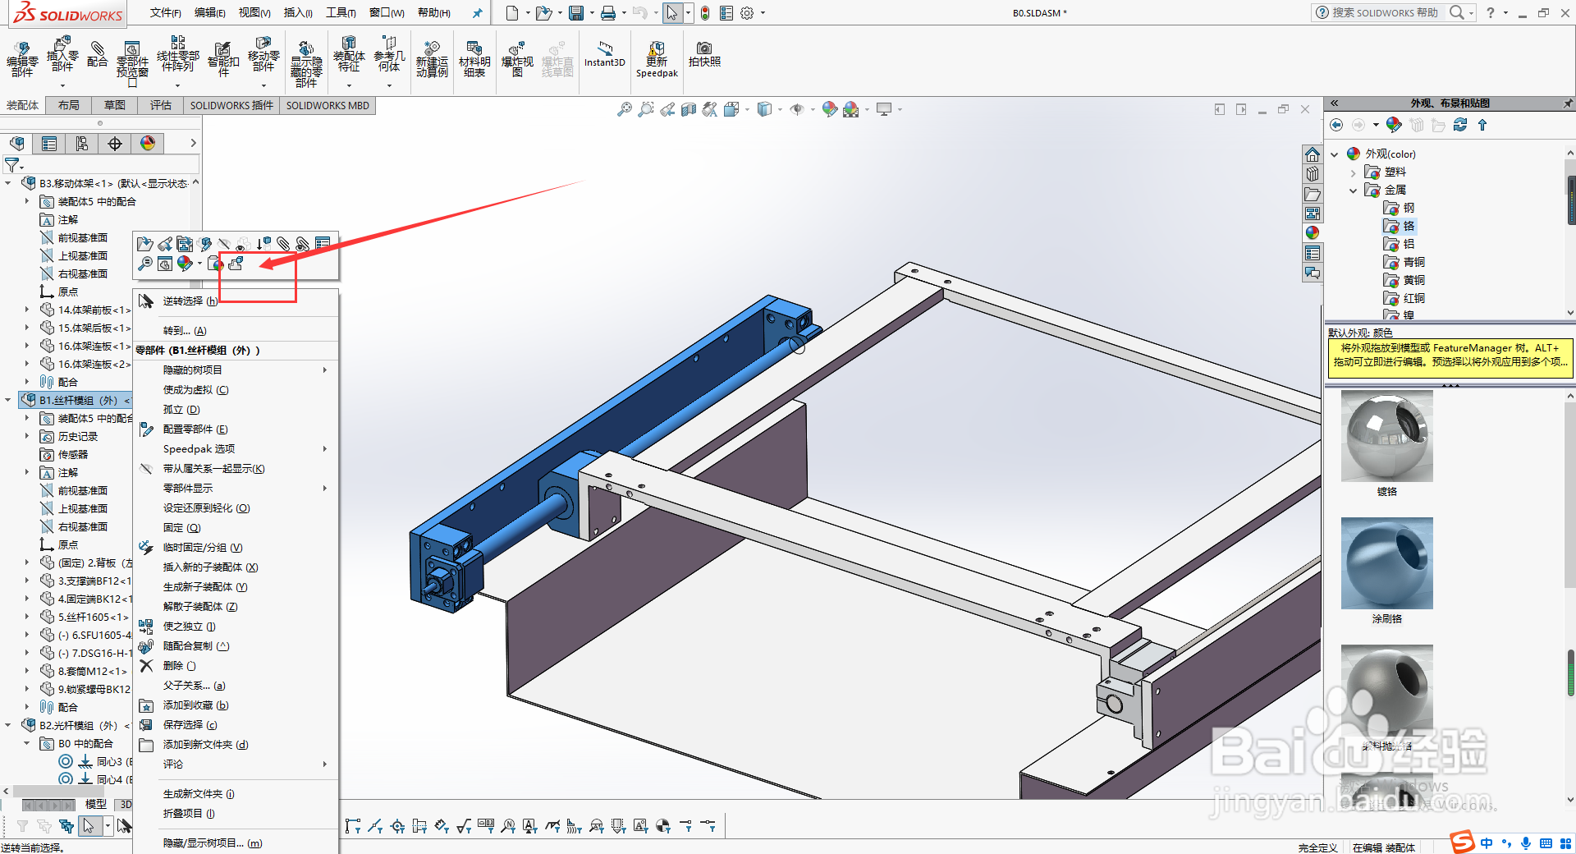
Task: Expand the 塑料 appearance folder
Action: click(1353, 172)
